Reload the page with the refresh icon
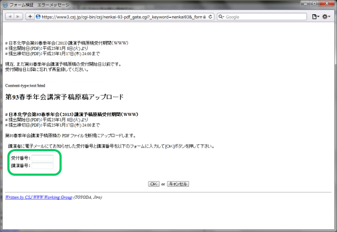The image size is (337, 232). [211, 17]
